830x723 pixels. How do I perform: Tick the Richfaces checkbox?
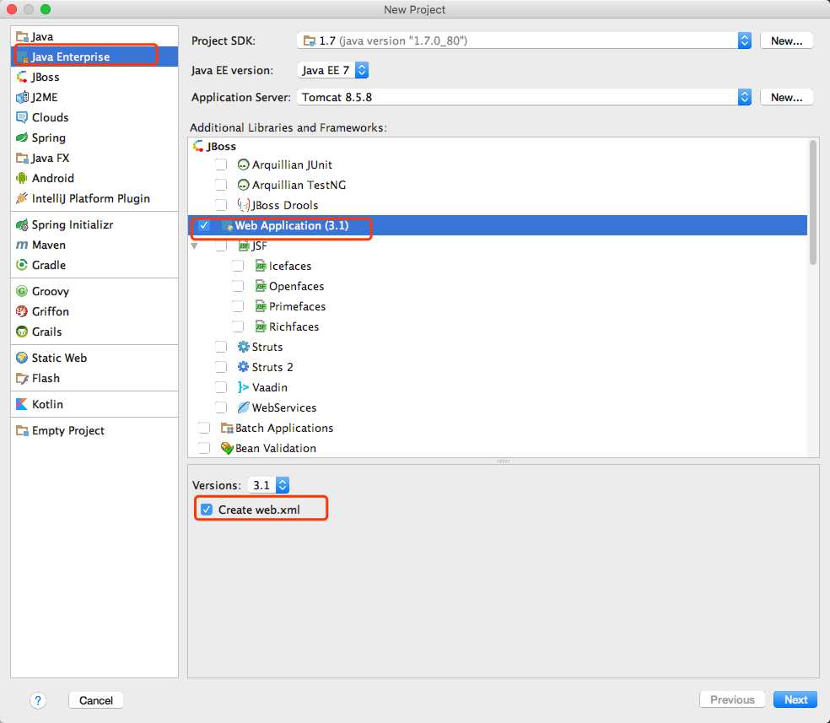(x=238, y=326)
